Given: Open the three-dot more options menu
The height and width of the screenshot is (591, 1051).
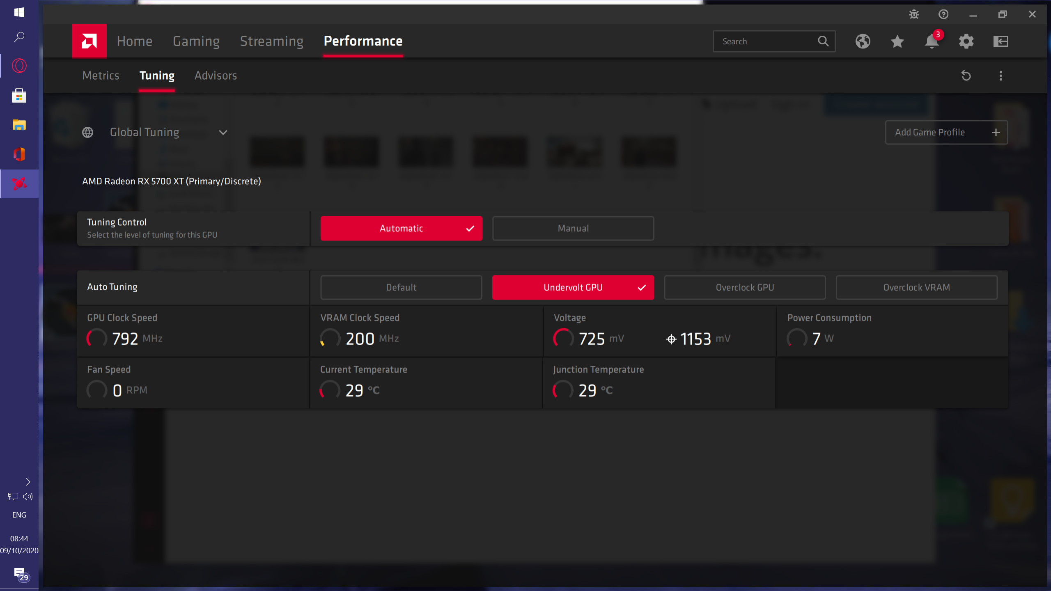Looking at the screenshot, I should (1001, 76).
